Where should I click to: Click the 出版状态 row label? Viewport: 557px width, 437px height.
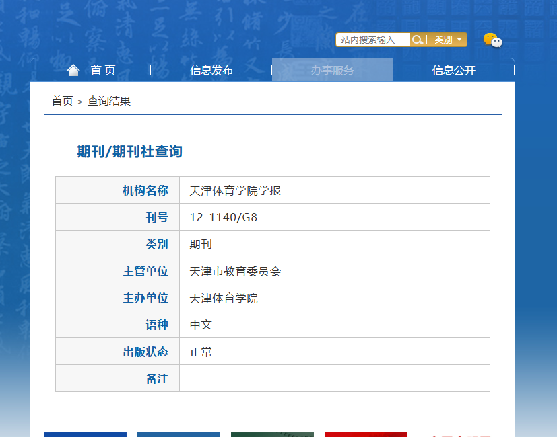click(145, 352)
